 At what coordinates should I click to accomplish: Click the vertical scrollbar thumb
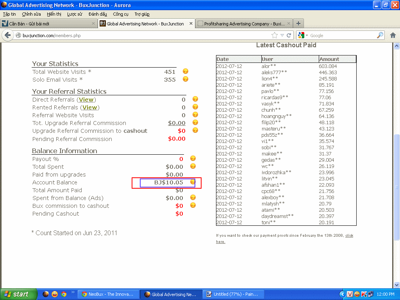coord(396,187)
